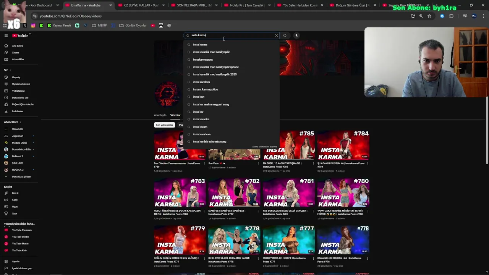
Task: Open Chrome three-dot menu
Action: click(x=483, y=16)
